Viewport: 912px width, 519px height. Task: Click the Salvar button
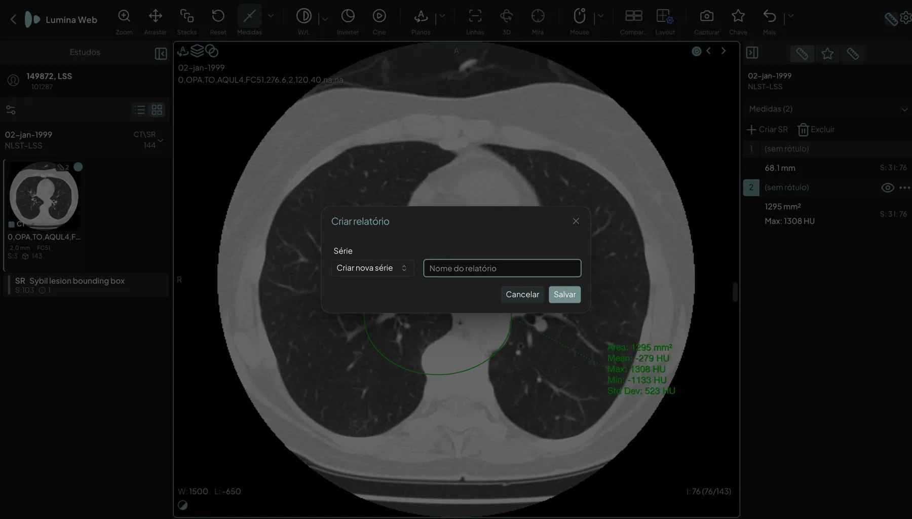click(564, 294)
